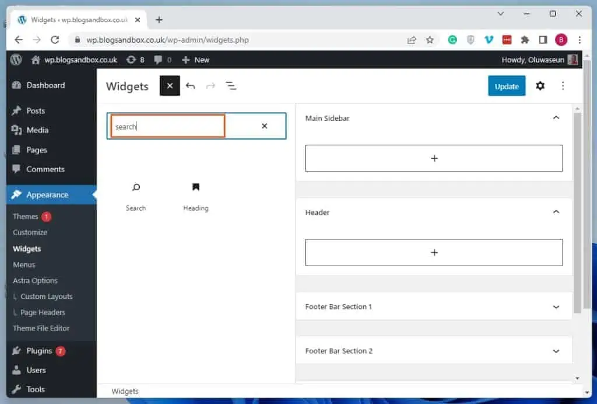Clear the block search text

click(264, 126)
